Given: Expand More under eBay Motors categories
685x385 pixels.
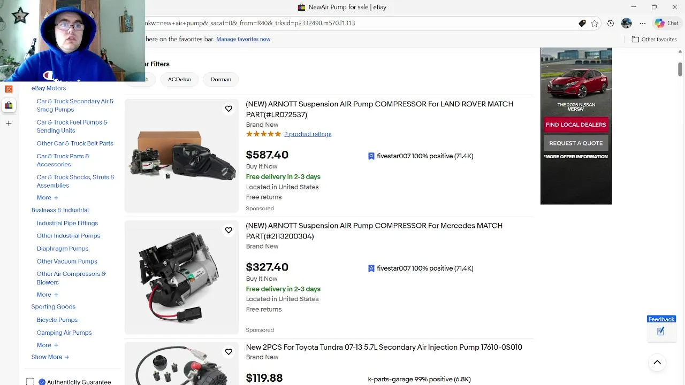Looking at the screenshot, I should (x=47, y=198).
